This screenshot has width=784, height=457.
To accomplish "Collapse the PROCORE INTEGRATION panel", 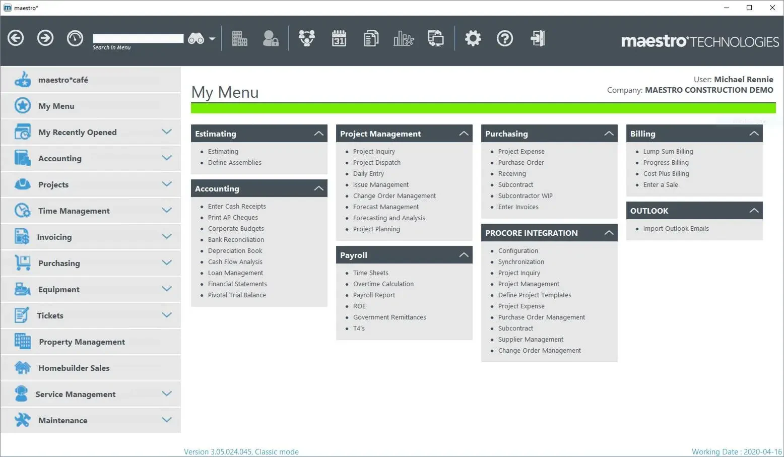I will click(609, 233).
